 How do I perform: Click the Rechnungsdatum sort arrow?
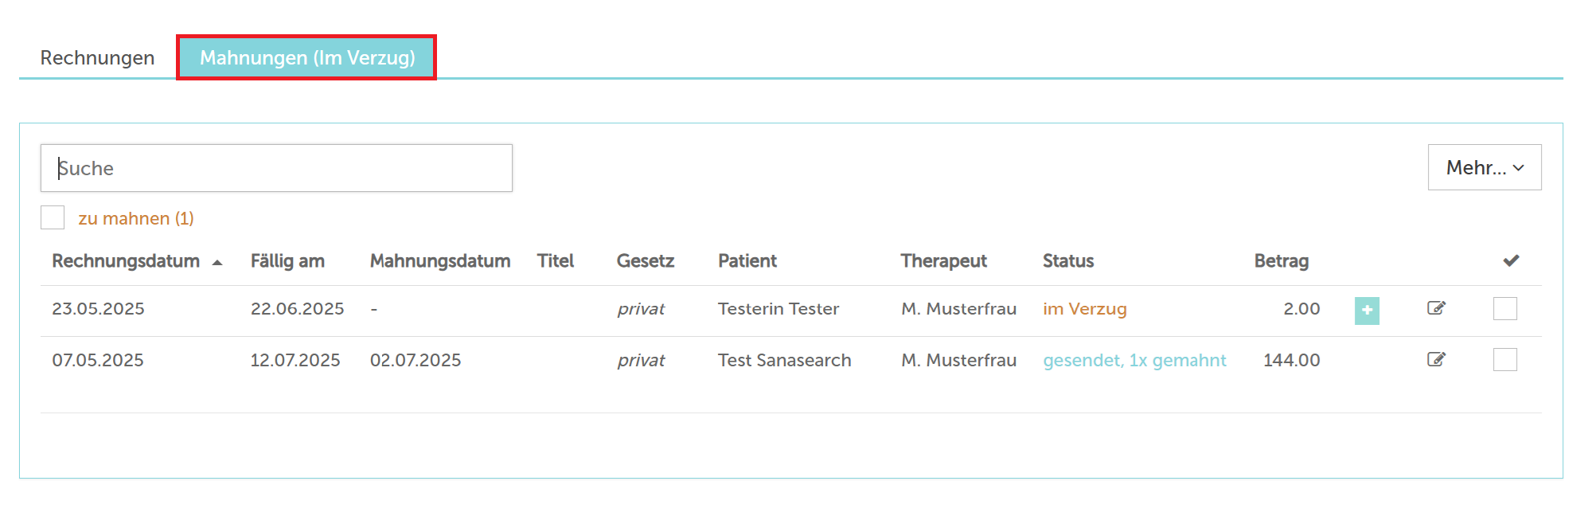pos(217,262)
